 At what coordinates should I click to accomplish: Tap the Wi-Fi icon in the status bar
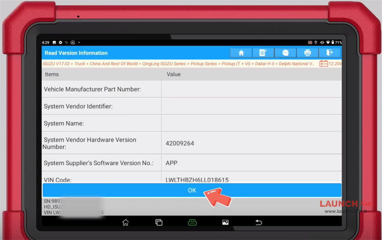(328, 42)
